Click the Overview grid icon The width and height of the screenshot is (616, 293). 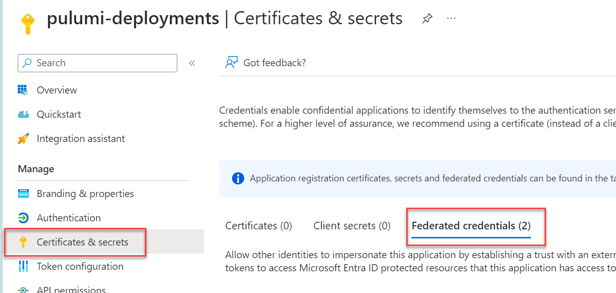pyautogui.click(x=23, y=90)
